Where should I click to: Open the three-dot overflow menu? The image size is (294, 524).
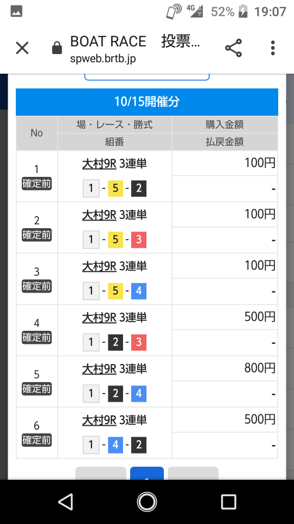click(273, 48)
